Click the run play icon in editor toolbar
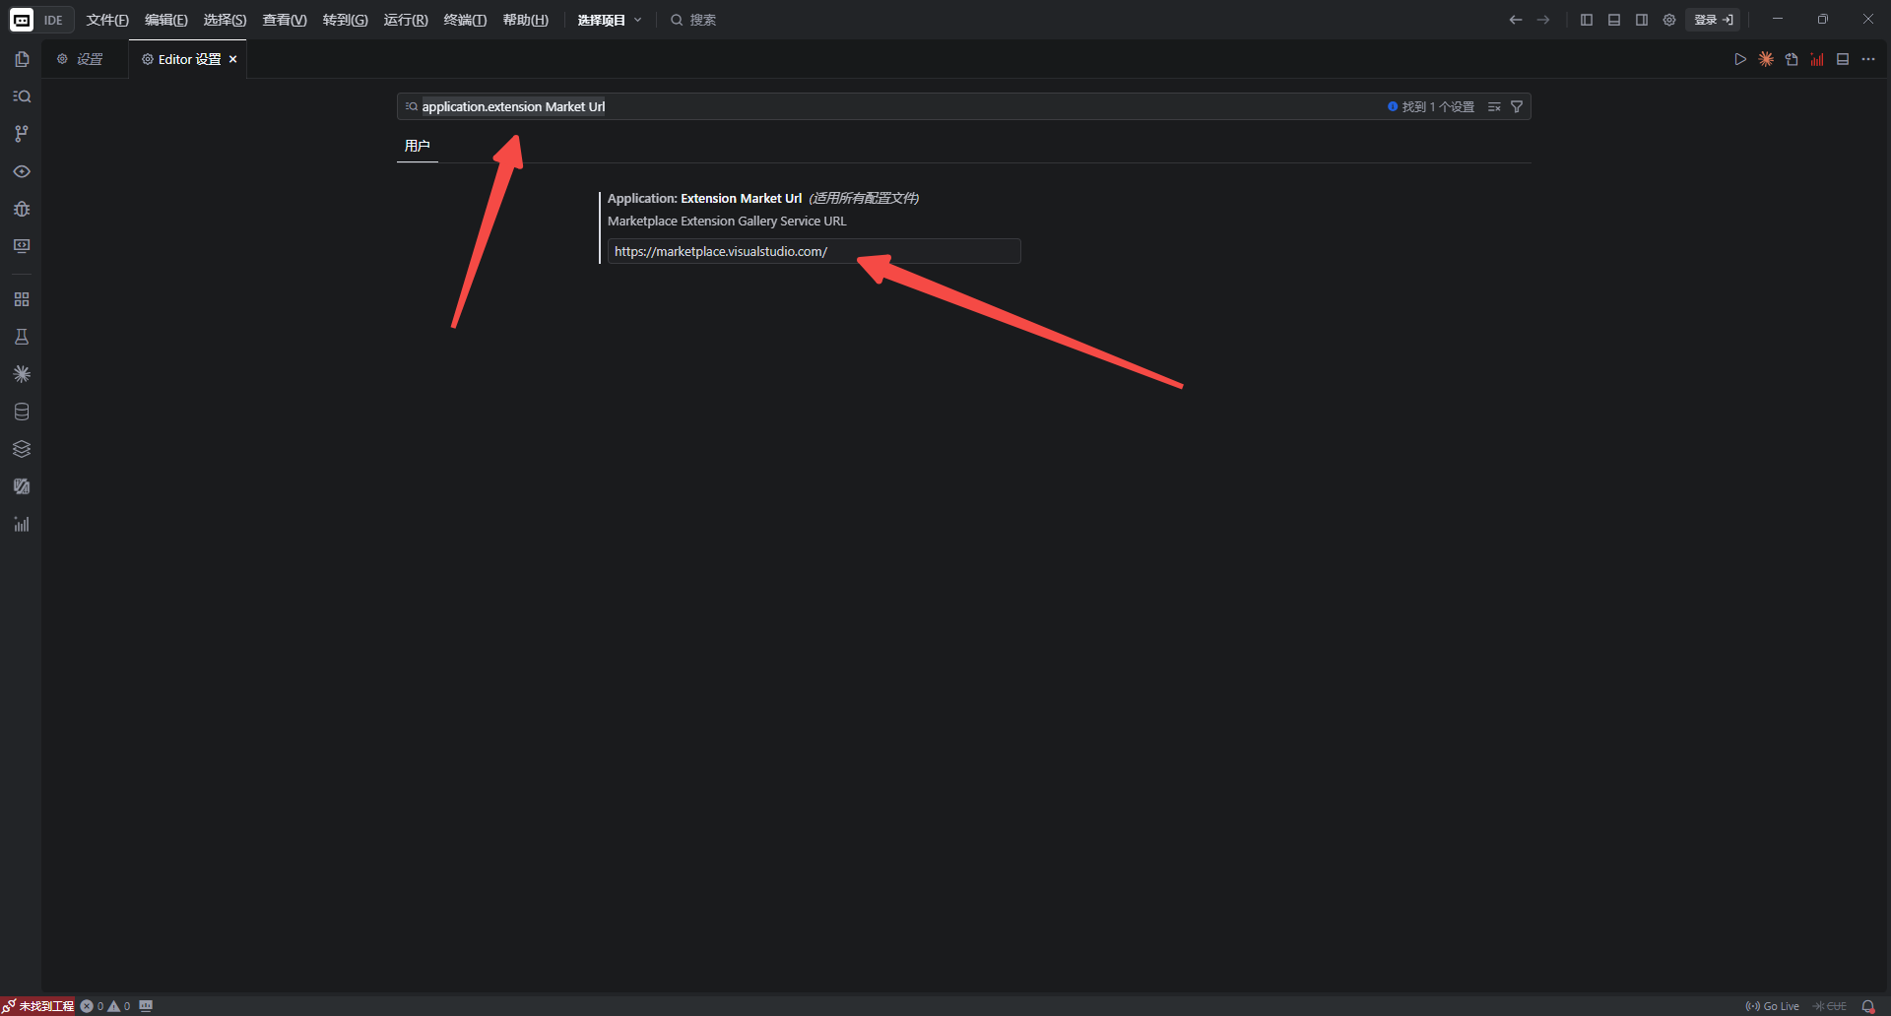Viewport: 1891px width, 1016px height. tap(1740, 59)
